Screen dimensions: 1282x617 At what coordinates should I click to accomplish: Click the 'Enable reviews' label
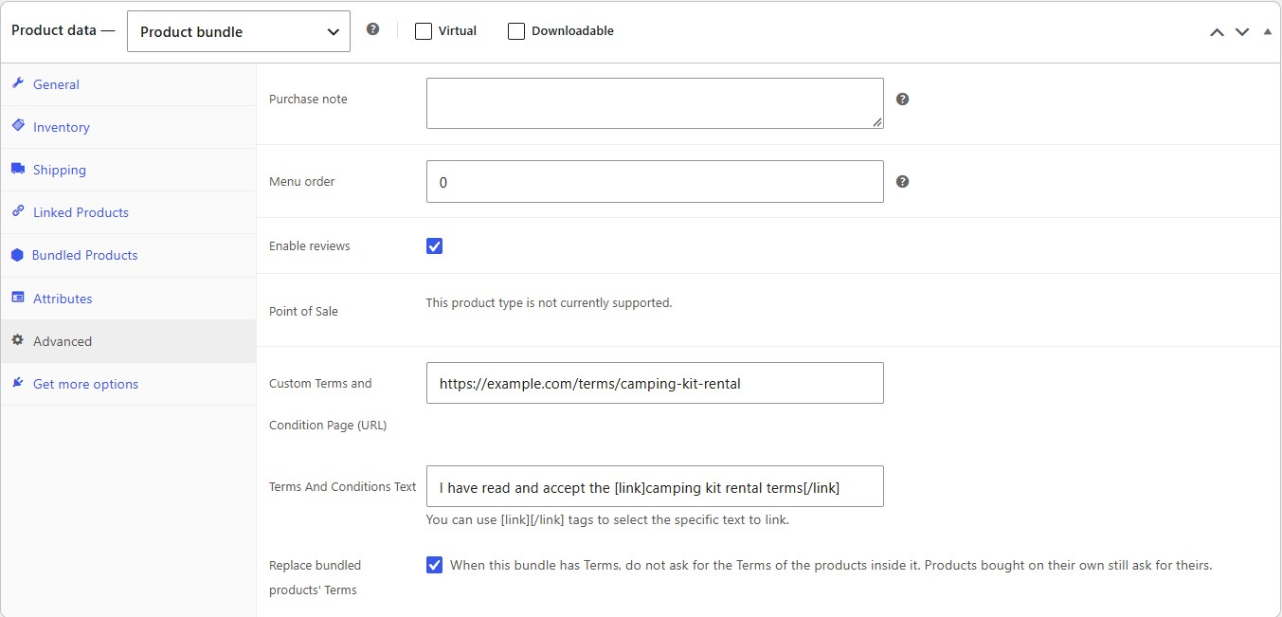coord(310,245)
